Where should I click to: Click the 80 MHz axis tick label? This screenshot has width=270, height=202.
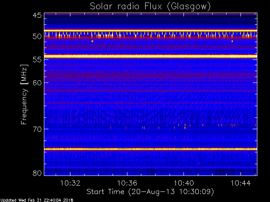point(37,173)
